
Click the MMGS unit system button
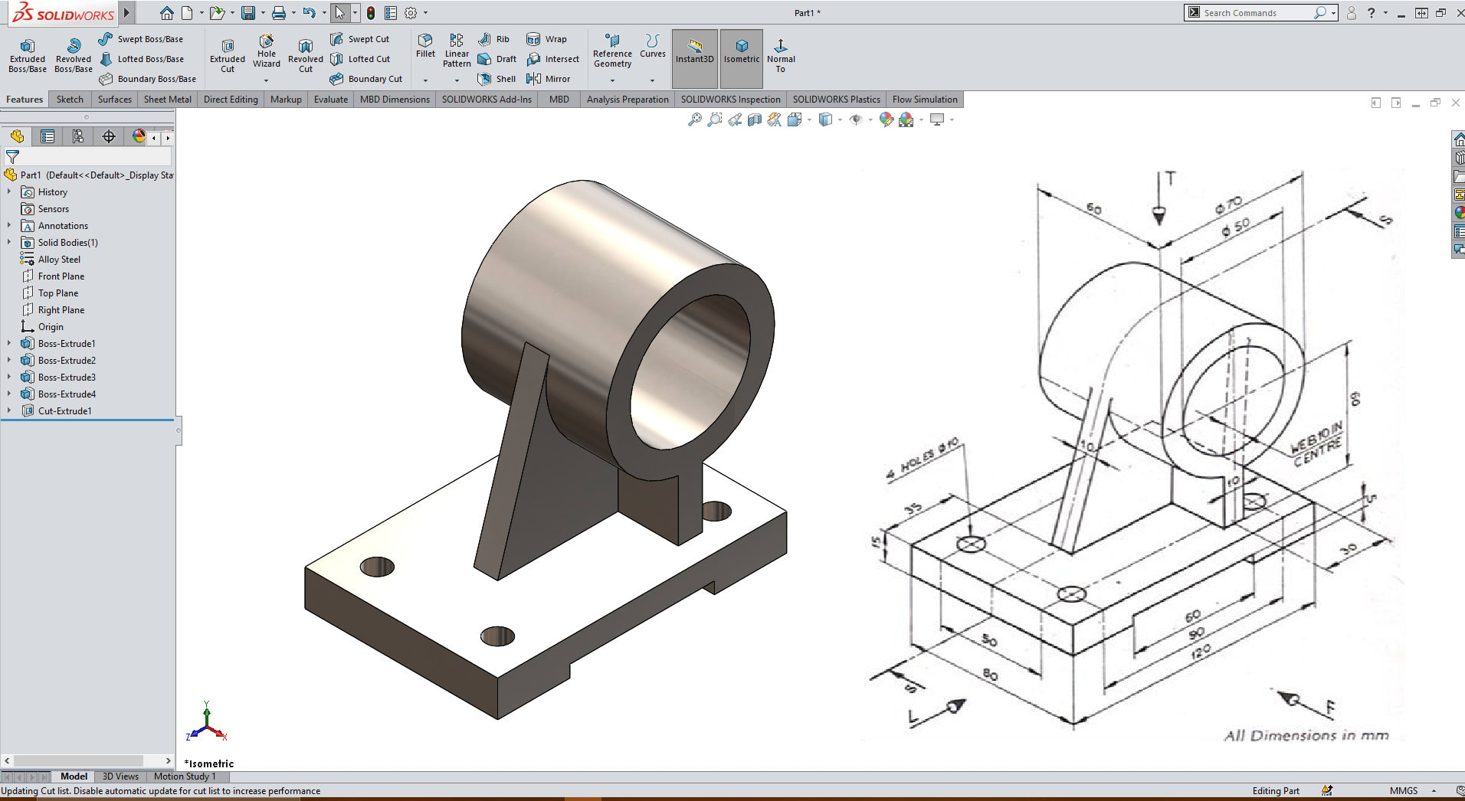point(1403,791)
